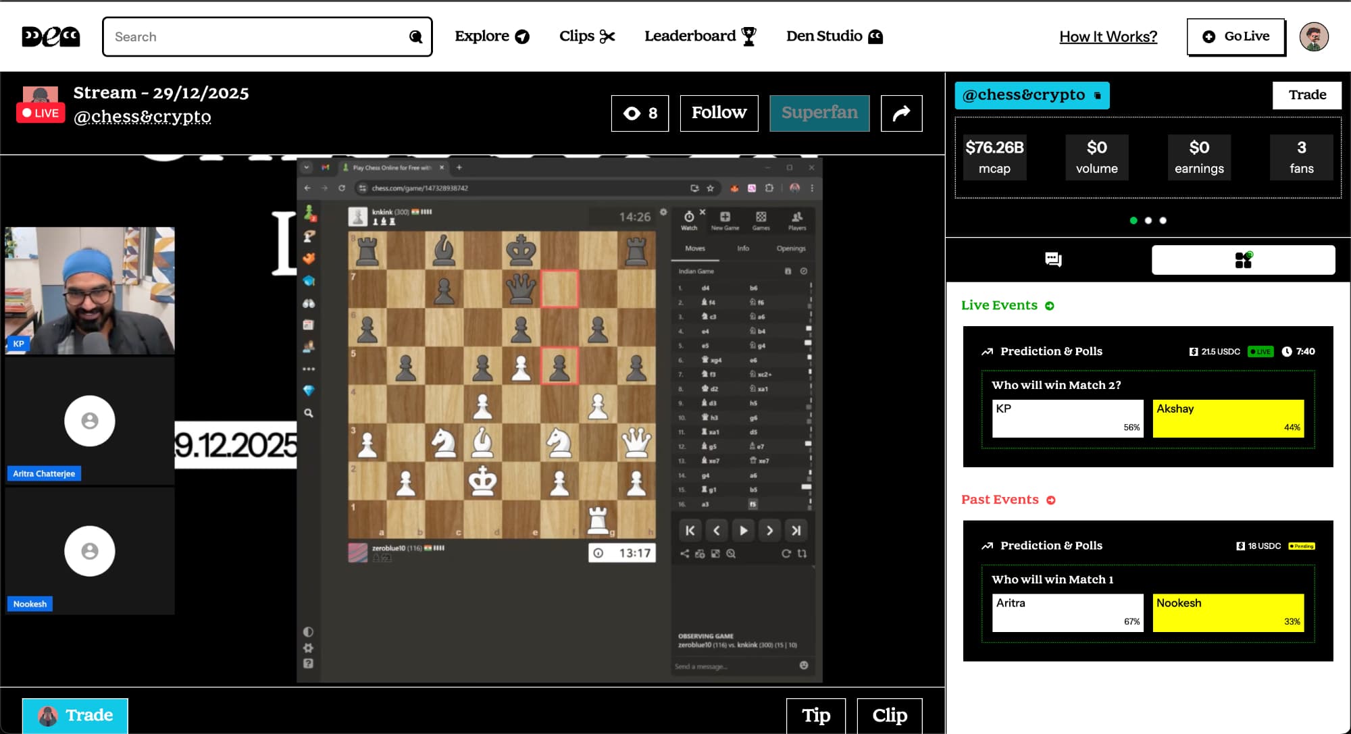
Task: Click the Follow button
Action: pos(719,113)
